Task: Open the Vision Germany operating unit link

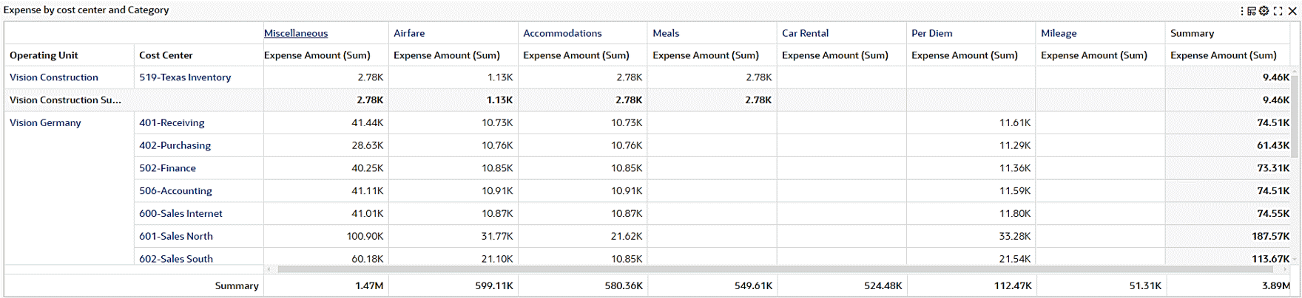Action: 45,123
